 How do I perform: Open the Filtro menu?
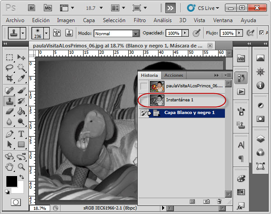pos(140,20)
